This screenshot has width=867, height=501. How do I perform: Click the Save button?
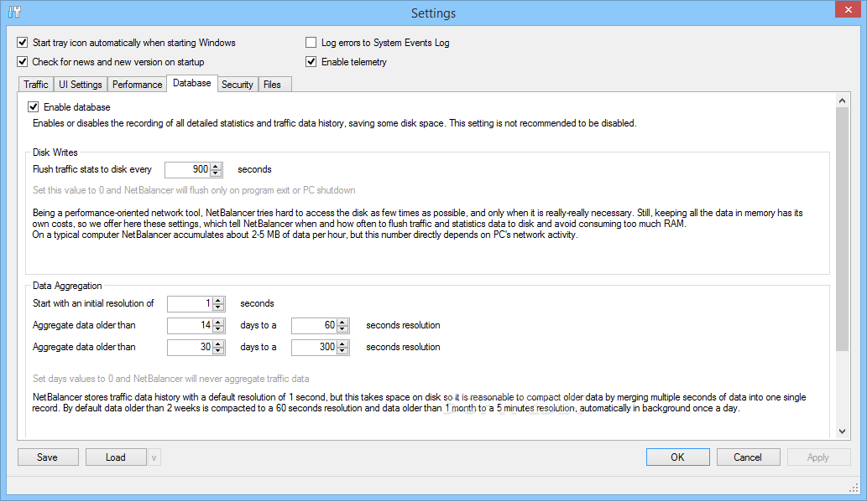[x=48, y=457]
